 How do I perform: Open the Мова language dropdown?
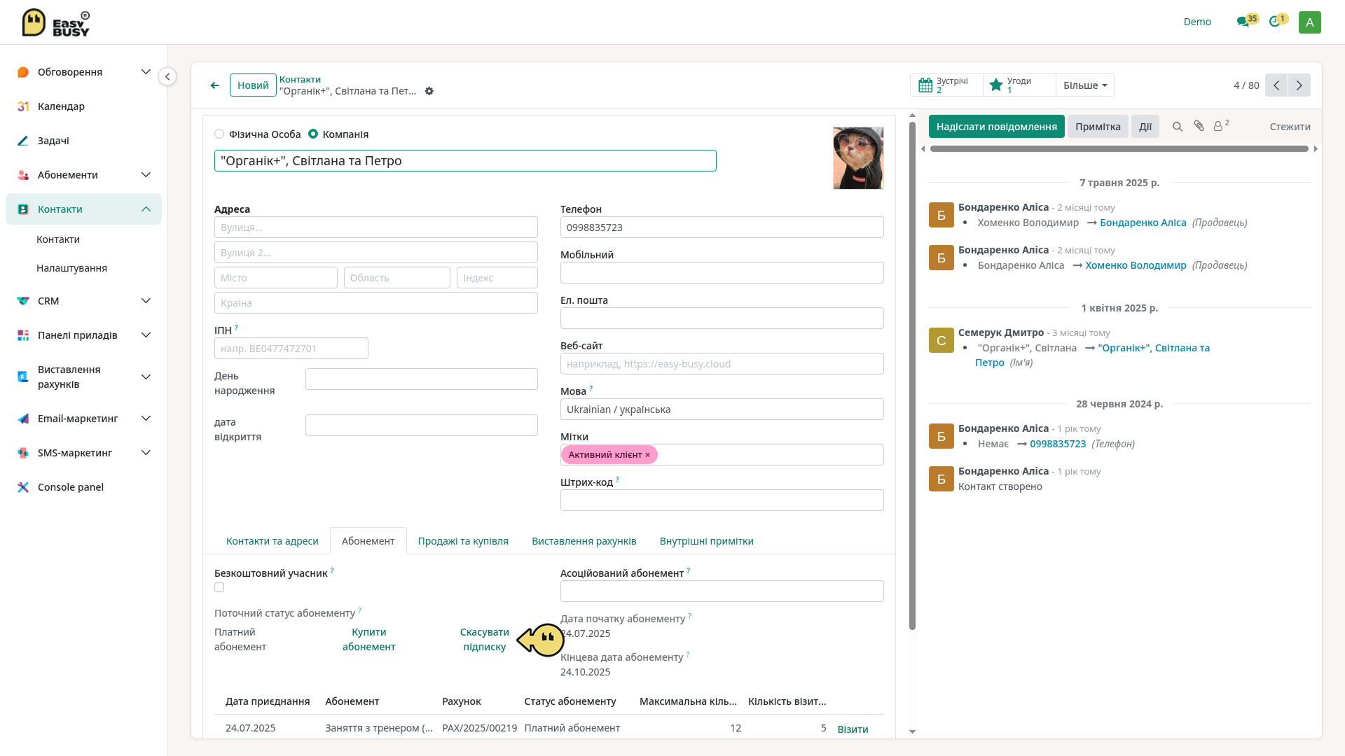(x=722, y=409)
